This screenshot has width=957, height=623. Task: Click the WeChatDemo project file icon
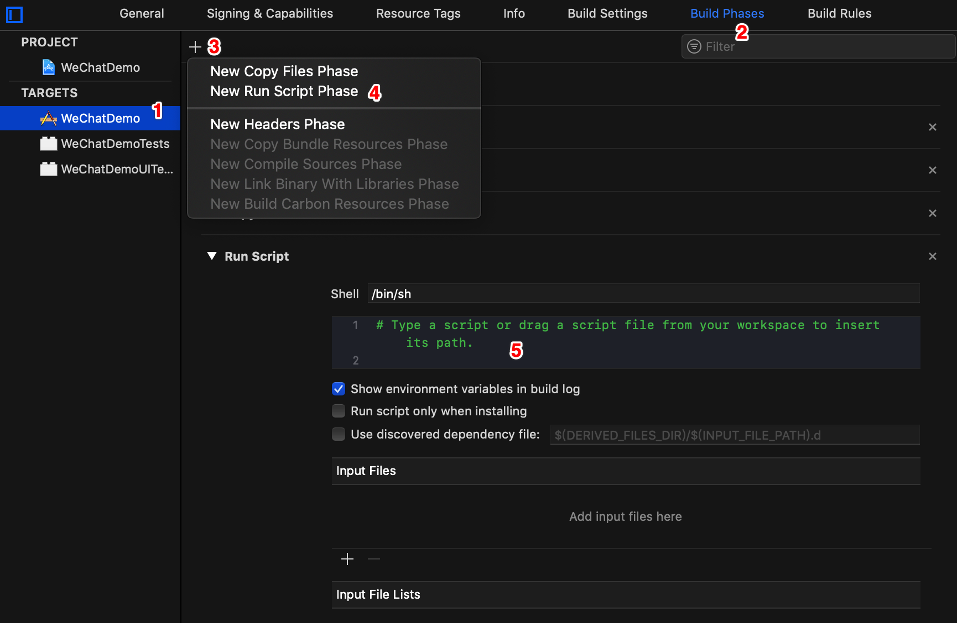coord(49,67)
